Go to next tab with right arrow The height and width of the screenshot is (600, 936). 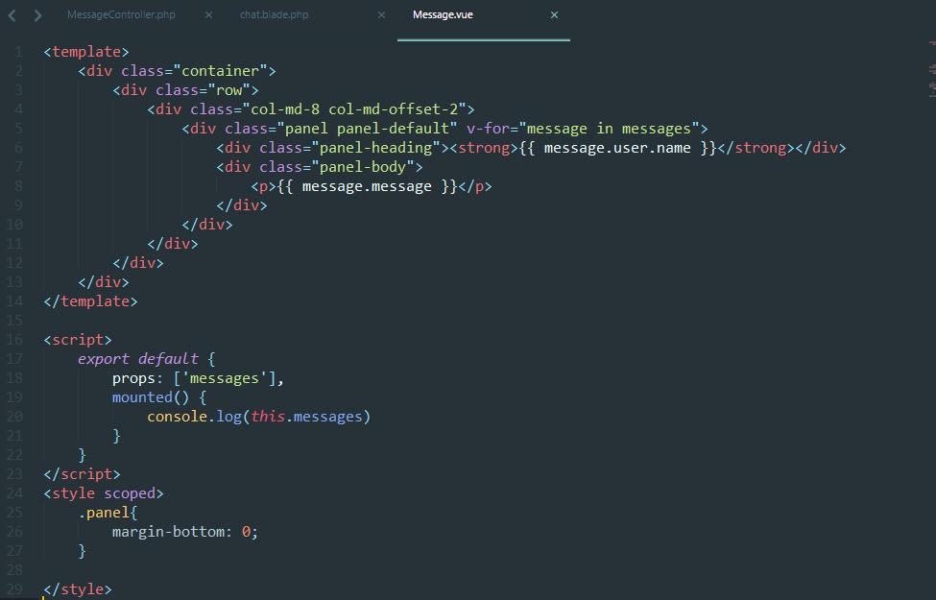[37, 15]
